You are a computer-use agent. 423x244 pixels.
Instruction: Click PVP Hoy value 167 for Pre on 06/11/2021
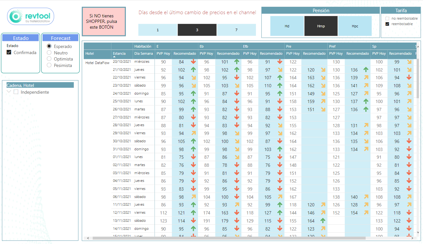pyautogui.click(x=293, y=197)
